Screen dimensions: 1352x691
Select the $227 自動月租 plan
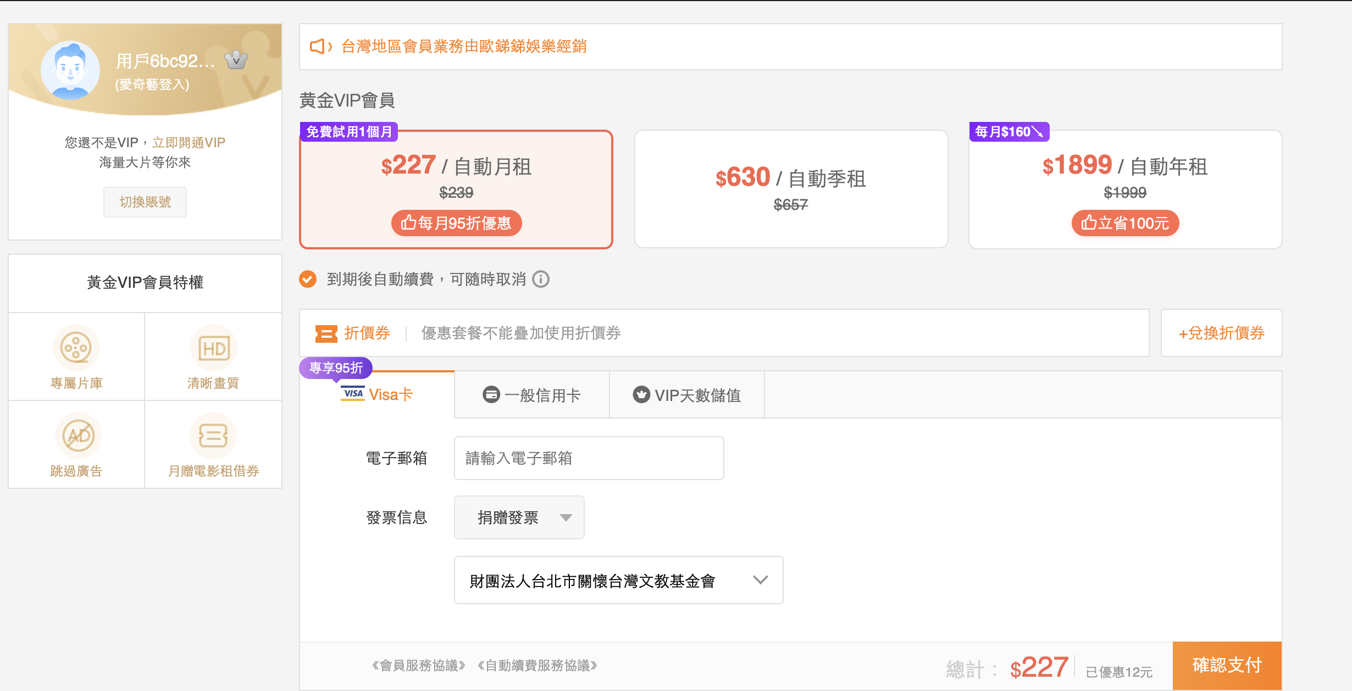(456, 190)
